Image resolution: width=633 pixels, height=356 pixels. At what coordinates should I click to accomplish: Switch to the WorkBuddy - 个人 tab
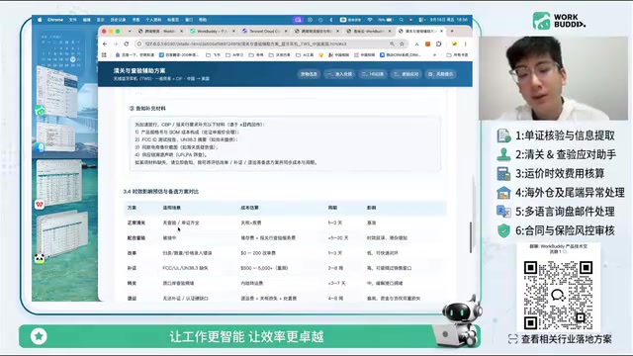213,31
